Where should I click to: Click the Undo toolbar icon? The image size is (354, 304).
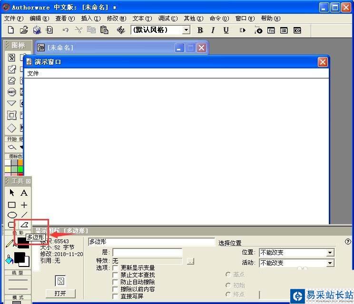66,30
